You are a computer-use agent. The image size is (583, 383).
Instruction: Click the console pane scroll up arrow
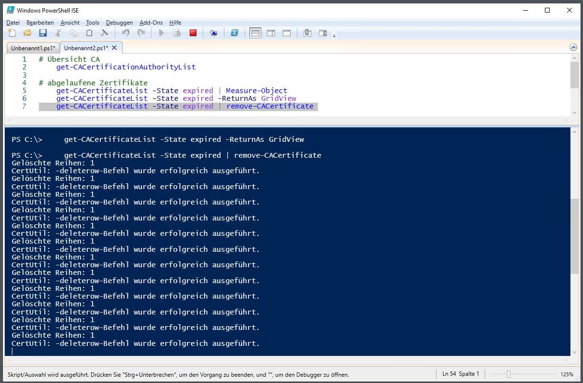pyautogui.click(x=574, y=132)
